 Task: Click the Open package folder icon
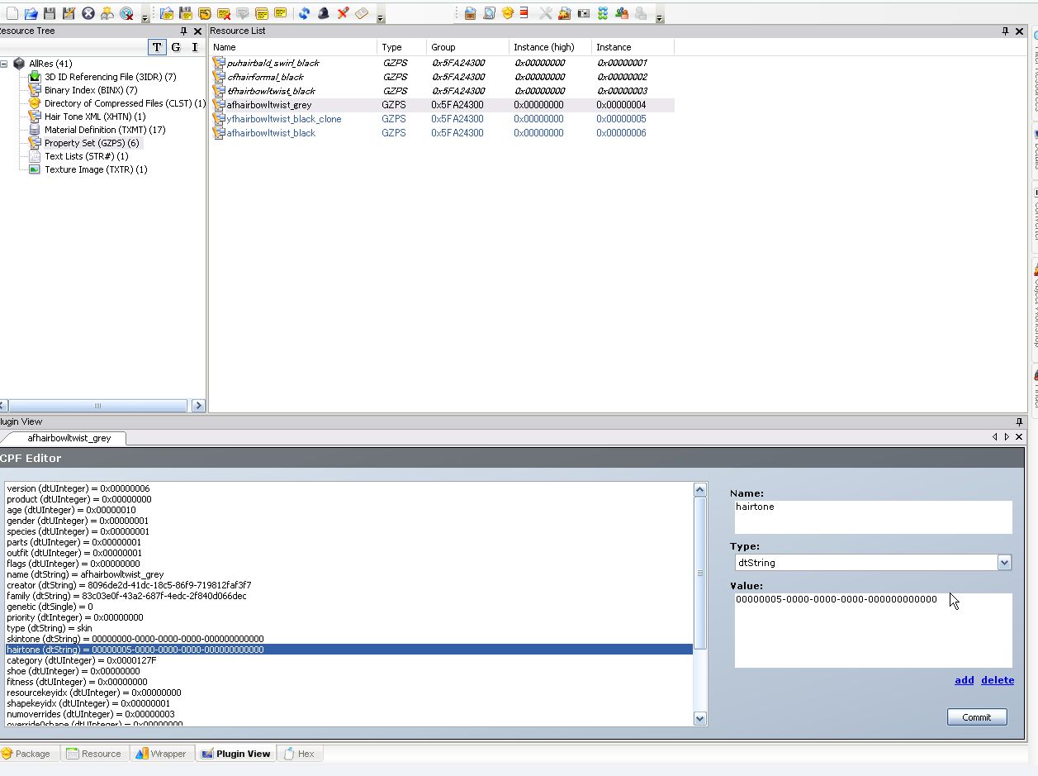click(x=31, y=14)
